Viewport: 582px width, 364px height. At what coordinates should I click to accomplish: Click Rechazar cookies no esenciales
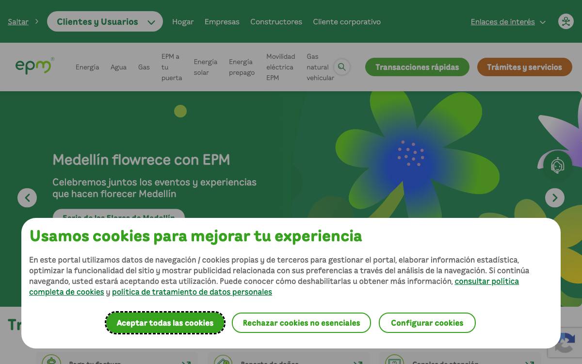click(x=301, y=323)
